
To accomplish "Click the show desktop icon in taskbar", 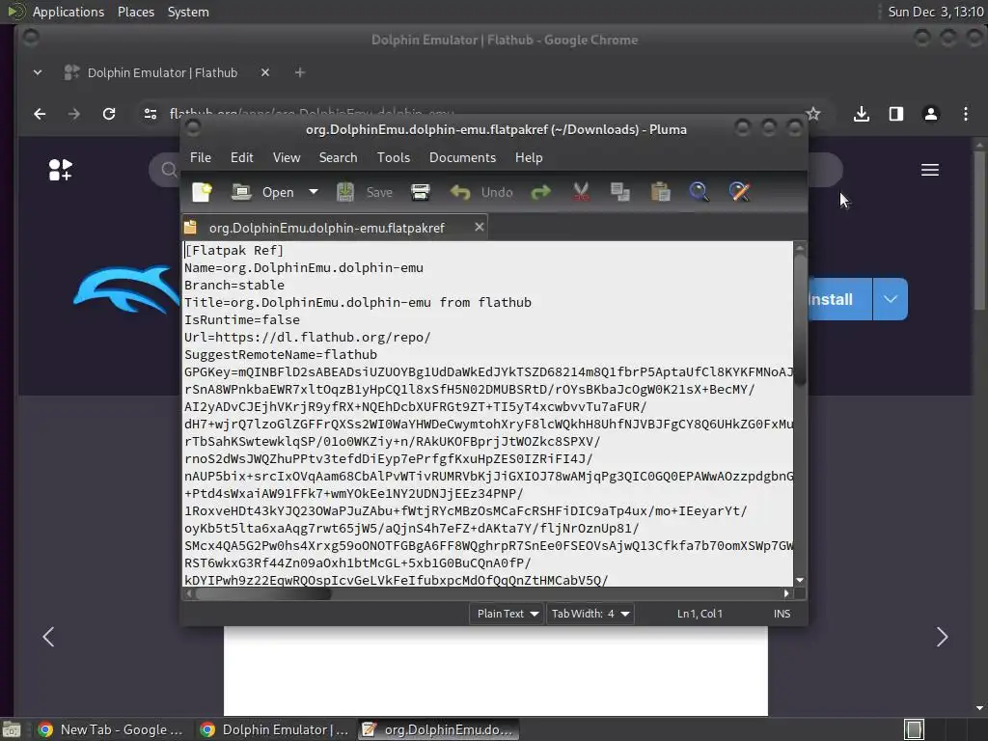I will 12,729.
